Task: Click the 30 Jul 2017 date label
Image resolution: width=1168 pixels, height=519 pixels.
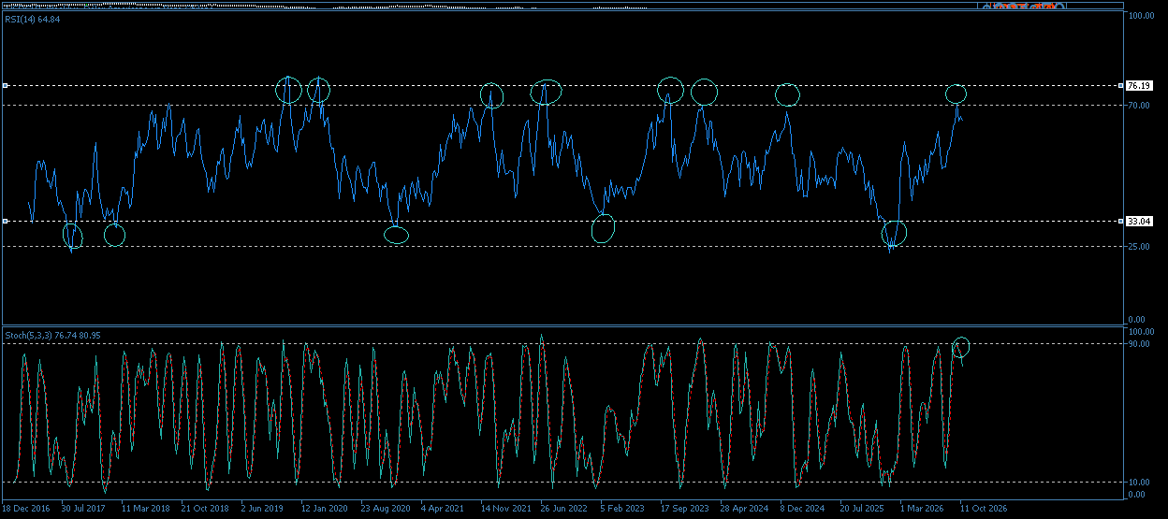Action: pyautogui.click(x=84, y=509)
